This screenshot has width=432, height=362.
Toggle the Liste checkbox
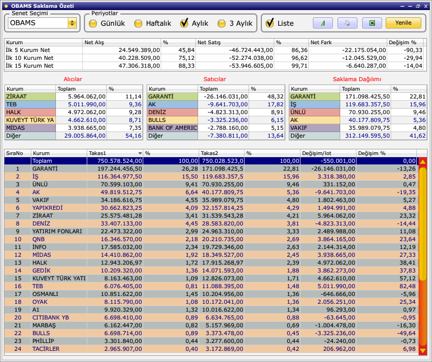point(280,23)
